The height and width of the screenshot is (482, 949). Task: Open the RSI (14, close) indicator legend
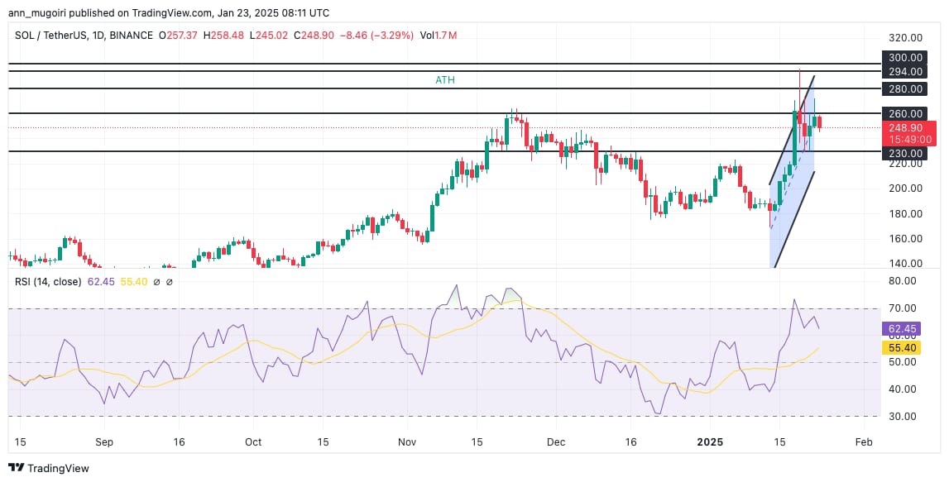48,282
